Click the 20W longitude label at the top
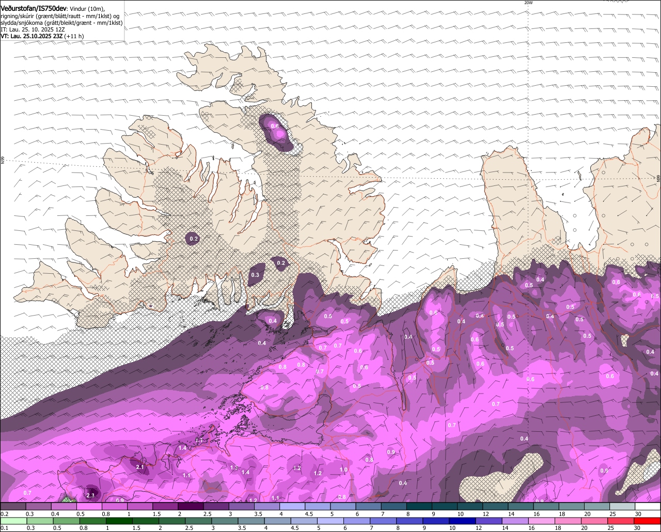The image size is (661, 532). point(528,3)
